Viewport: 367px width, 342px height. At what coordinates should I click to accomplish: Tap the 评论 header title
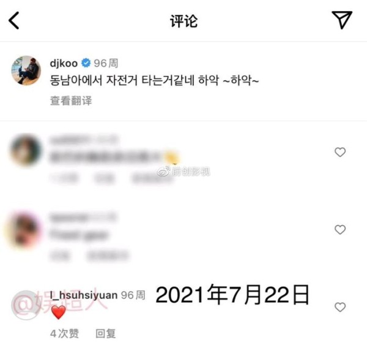(x=183, y=21)
